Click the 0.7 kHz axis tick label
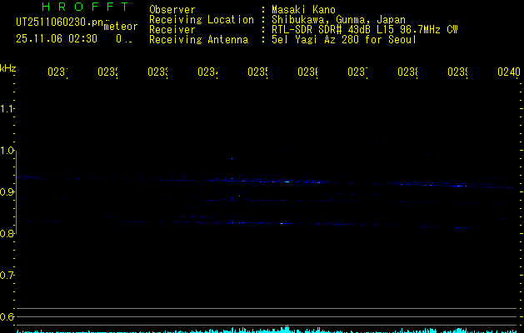 pyautogui.click(x=7, y=276)
